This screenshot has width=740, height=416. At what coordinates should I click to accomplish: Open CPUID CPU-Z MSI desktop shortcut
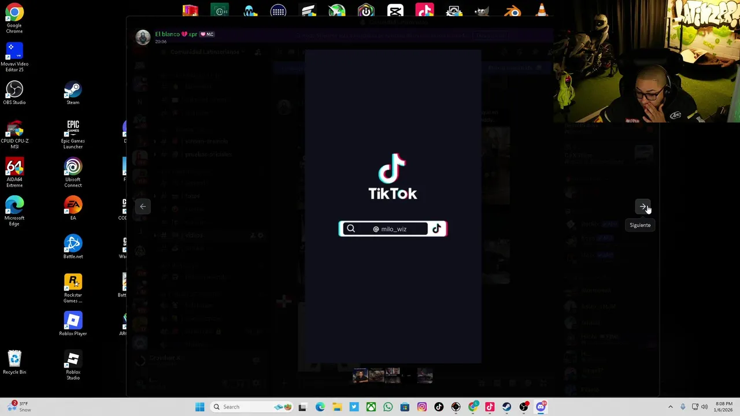pos(14,135)
